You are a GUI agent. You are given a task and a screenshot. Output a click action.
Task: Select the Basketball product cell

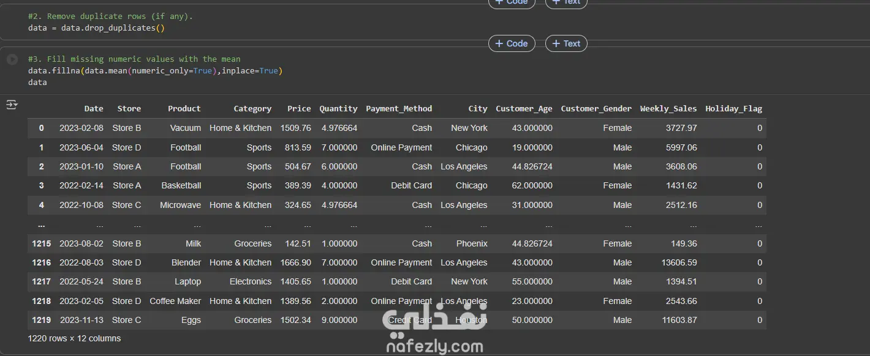point(181,186)
